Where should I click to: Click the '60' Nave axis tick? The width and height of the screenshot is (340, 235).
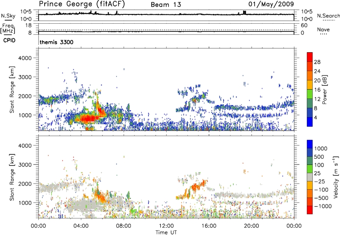pyautogui.click(x=304, y=25)
